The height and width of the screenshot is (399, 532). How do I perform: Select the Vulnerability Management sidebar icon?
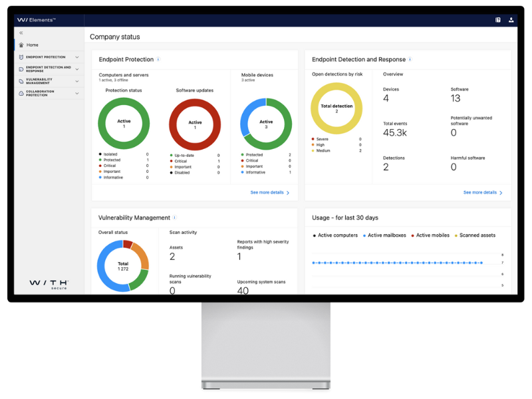pyautogui.click(x=21, y=80)
